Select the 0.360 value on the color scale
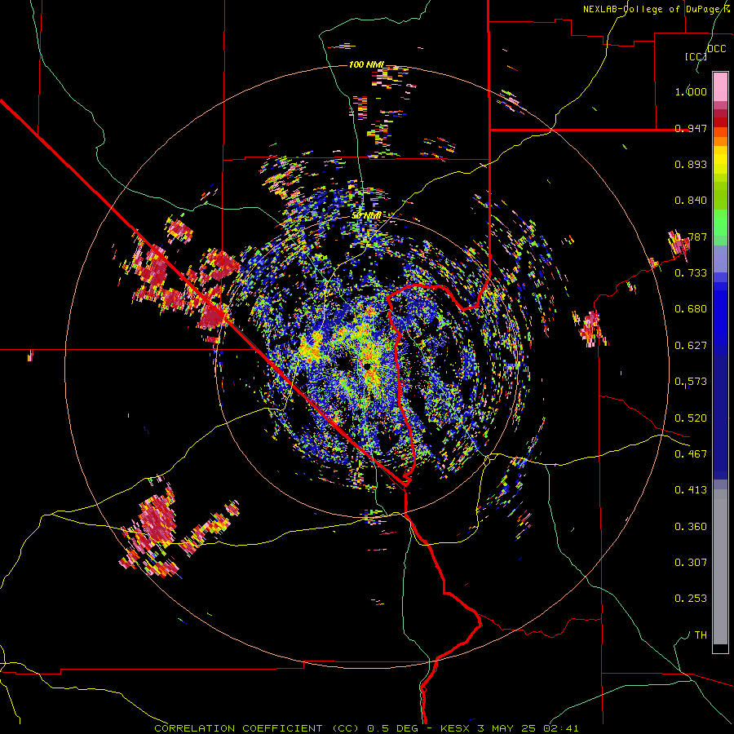 tap(691, 527)
